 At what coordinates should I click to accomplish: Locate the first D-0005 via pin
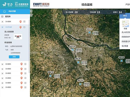(21, 64)
